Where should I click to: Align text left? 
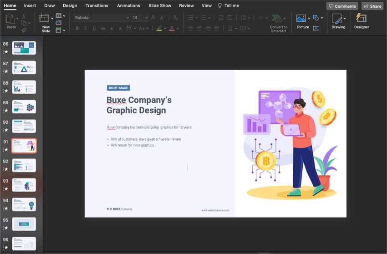click(x=190, y=28)
